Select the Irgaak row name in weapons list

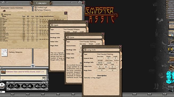[4, 29]
